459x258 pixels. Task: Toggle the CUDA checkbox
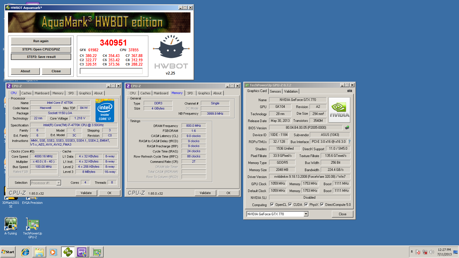(x=290, y=205)
